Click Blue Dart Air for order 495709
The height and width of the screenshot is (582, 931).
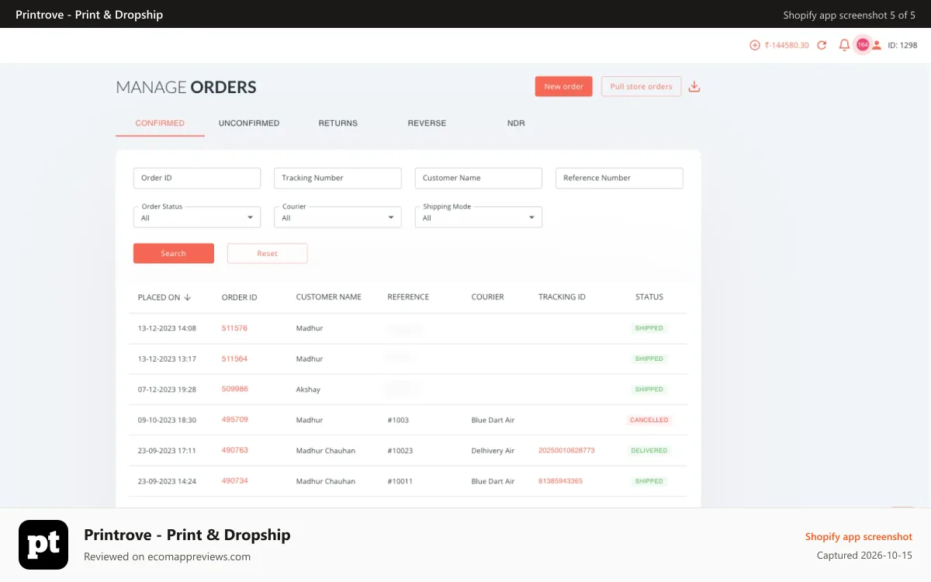(493, 420)
